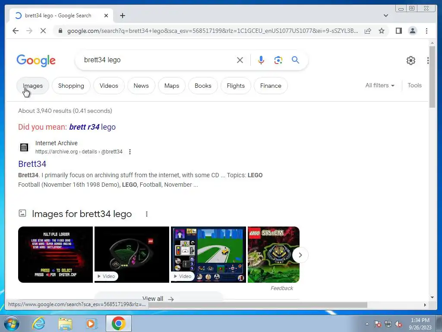
Task: Switch to Shopping results tab
Action: coord(71,86)
